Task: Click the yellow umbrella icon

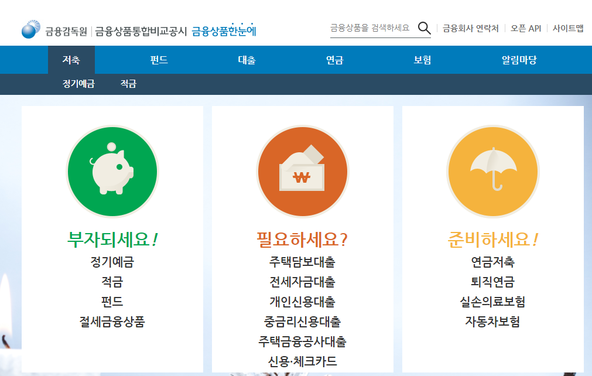Action: [x=493, y=172]
